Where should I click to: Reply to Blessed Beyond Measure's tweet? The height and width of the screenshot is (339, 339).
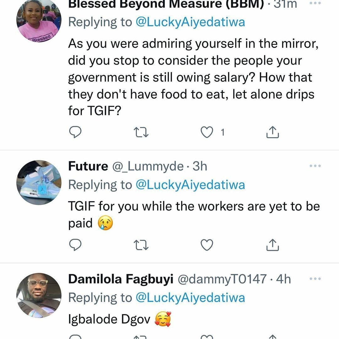[x=75, y=132]
